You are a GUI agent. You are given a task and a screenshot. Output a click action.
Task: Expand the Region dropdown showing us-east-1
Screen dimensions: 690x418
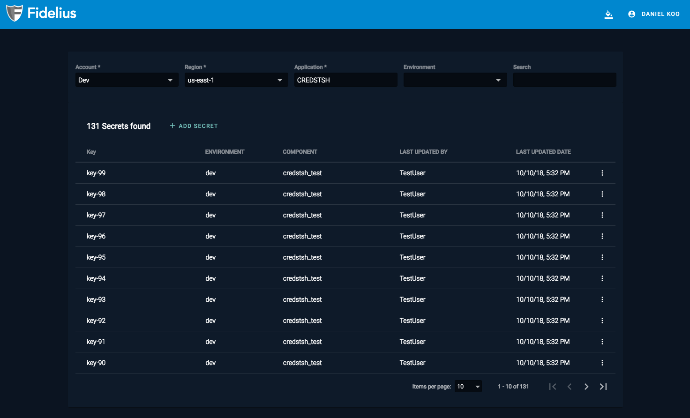(236, 80)
